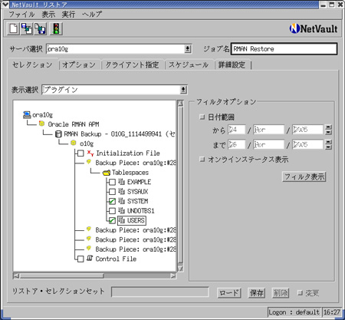Switch to the クライアント指定 tab

tap(132, 65)
